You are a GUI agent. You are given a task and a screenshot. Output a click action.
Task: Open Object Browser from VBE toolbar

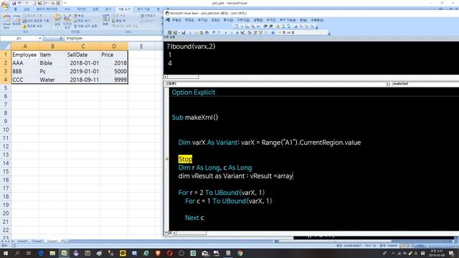click(x=260, y=32)
